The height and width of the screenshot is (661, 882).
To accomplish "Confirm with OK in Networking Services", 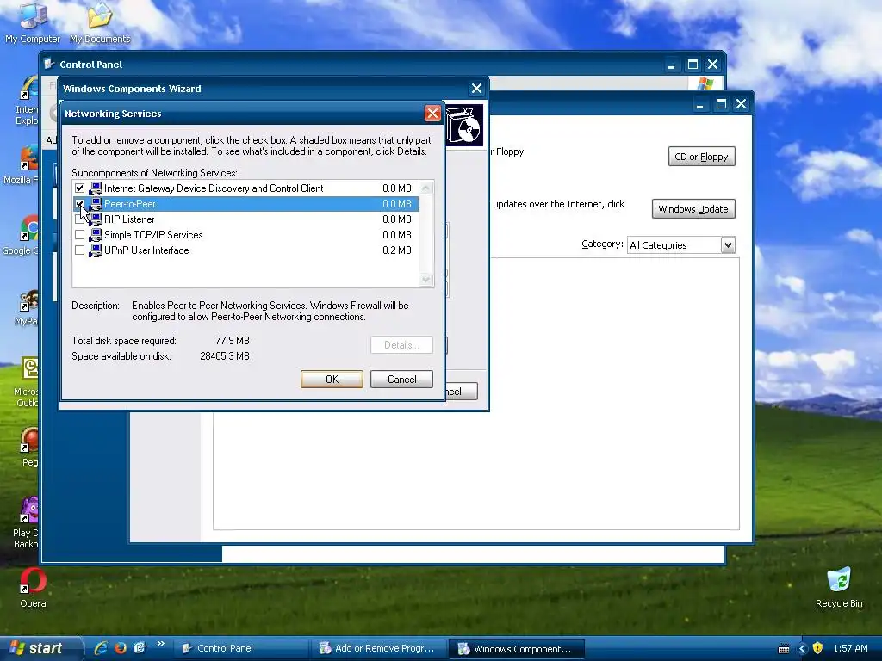I will (332, 380).
